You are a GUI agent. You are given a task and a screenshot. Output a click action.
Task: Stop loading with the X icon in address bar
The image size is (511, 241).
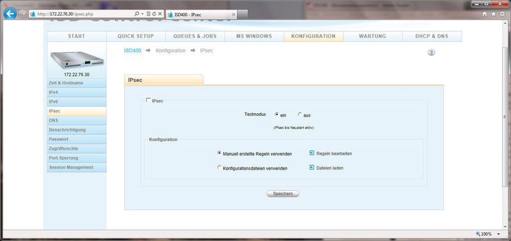click(160, 14)
